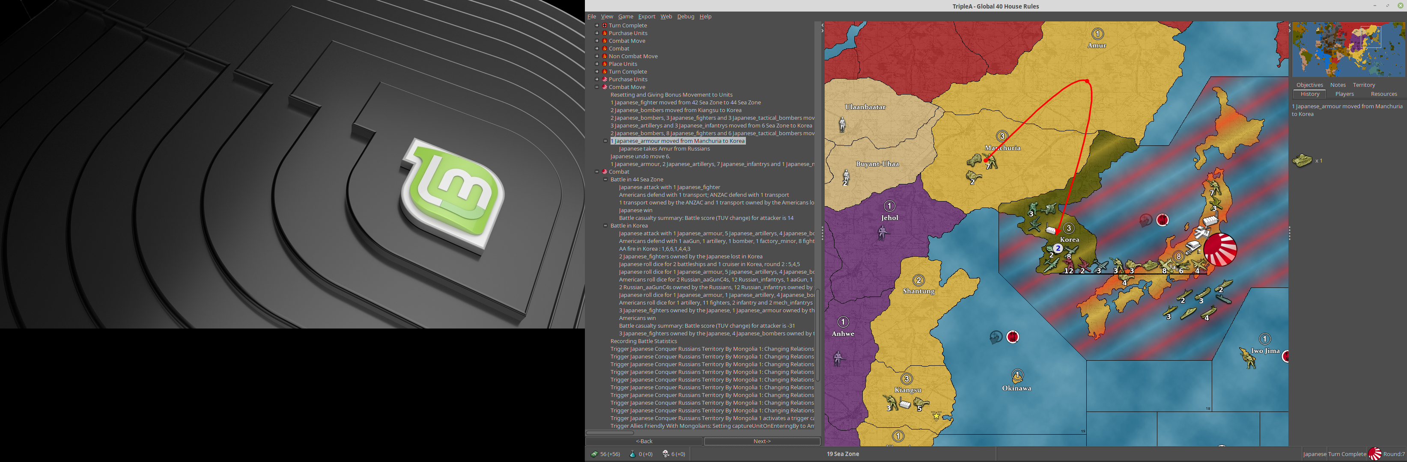This screenshot has width=1407, height=462.
Task: Select 'Japanese undo move 6.' row
Action: pyautogui.click(x=640, y=157)
